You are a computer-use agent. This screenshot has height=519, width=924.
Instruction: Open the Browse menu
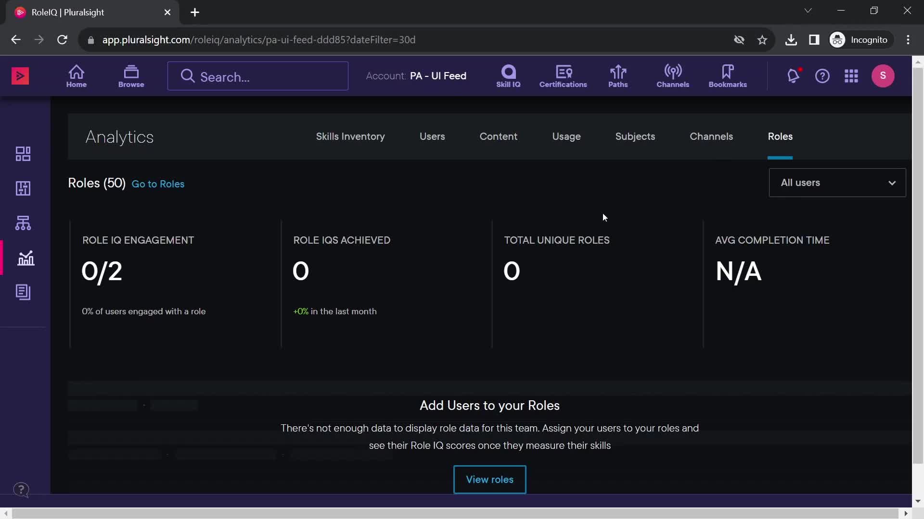click(x=131, y=76)
